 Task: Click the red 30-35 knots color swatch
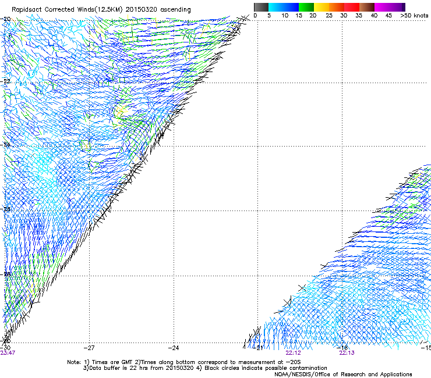[352, 7]
